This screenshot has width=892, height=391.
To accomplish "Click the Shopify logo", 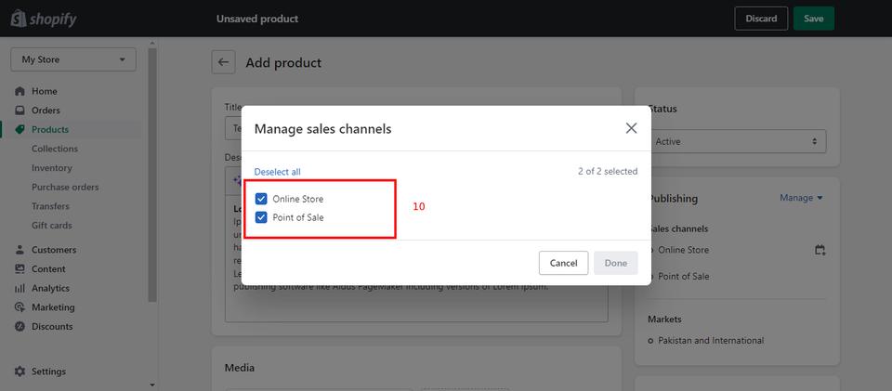I will coord(44,20).
